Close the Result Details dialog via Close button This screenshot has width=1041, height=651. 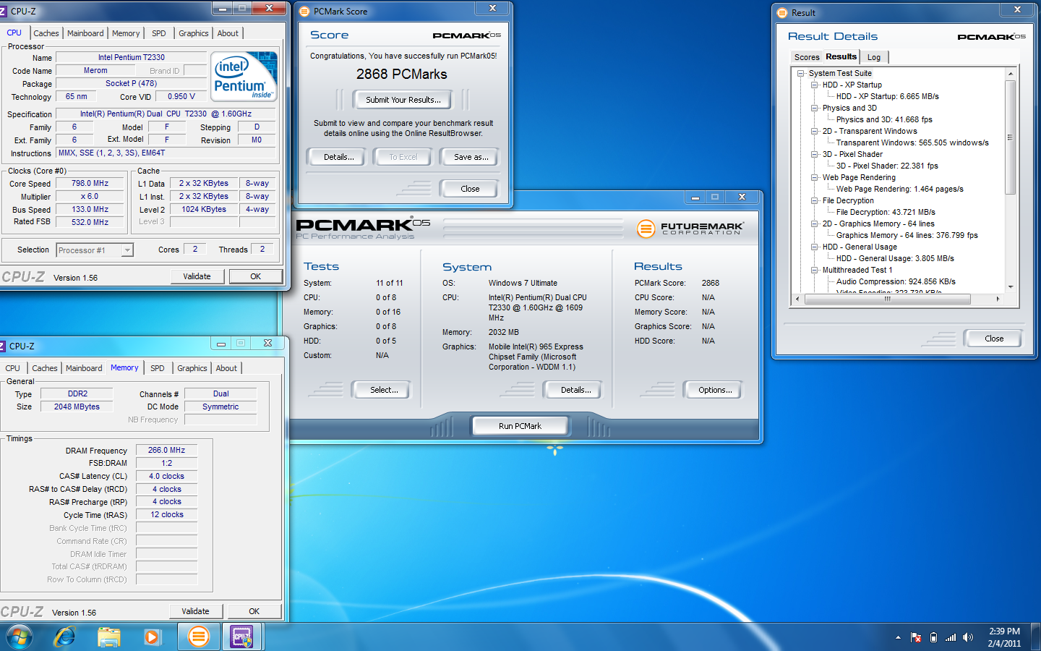993,339
